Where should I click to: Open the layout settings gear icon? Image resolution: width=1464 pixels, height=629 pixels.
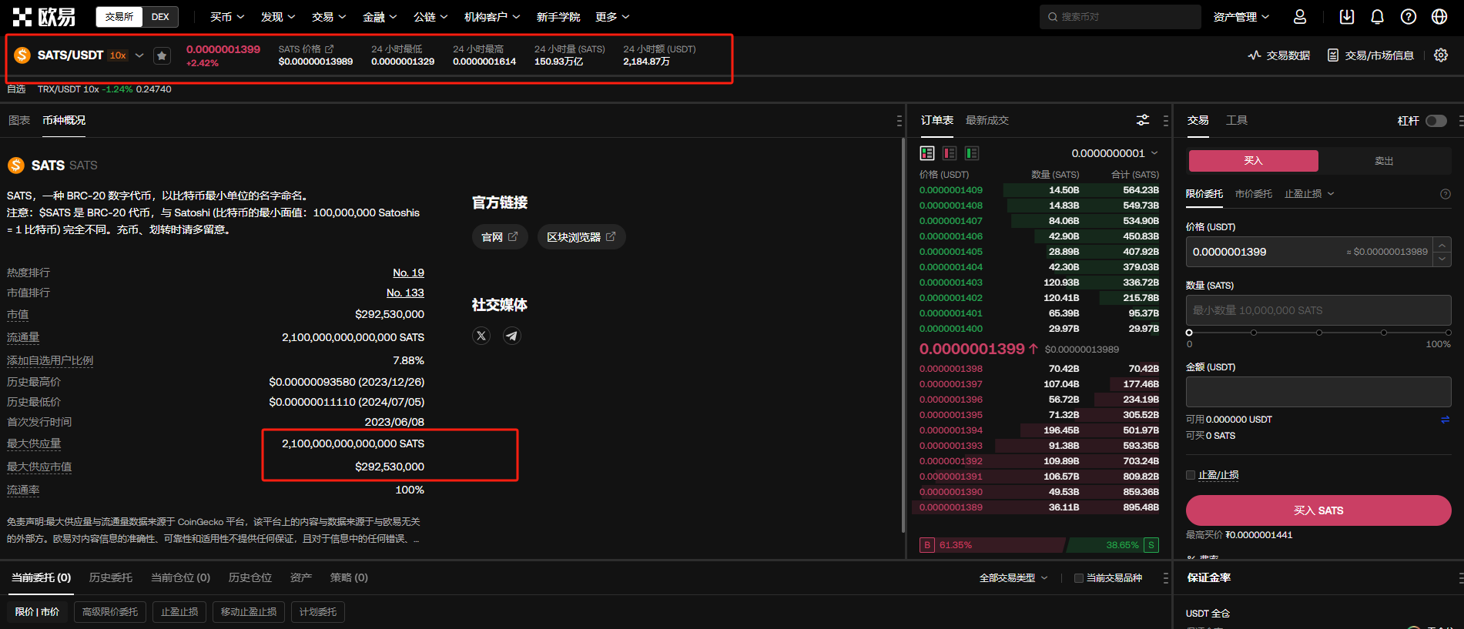coord(1441,55)
